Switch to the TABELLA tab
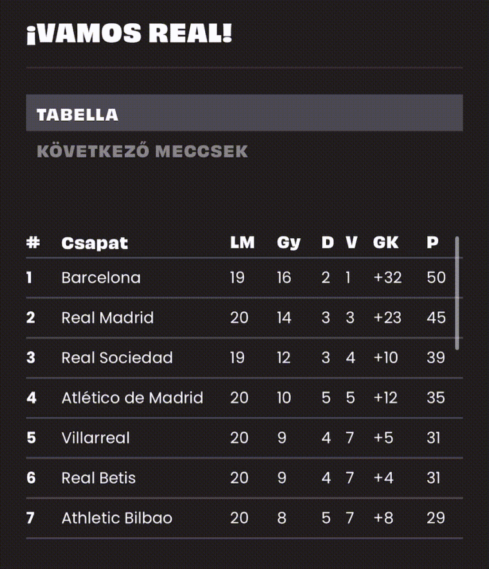The width and height of the screenshot is (489, 569). pos(244,113)
